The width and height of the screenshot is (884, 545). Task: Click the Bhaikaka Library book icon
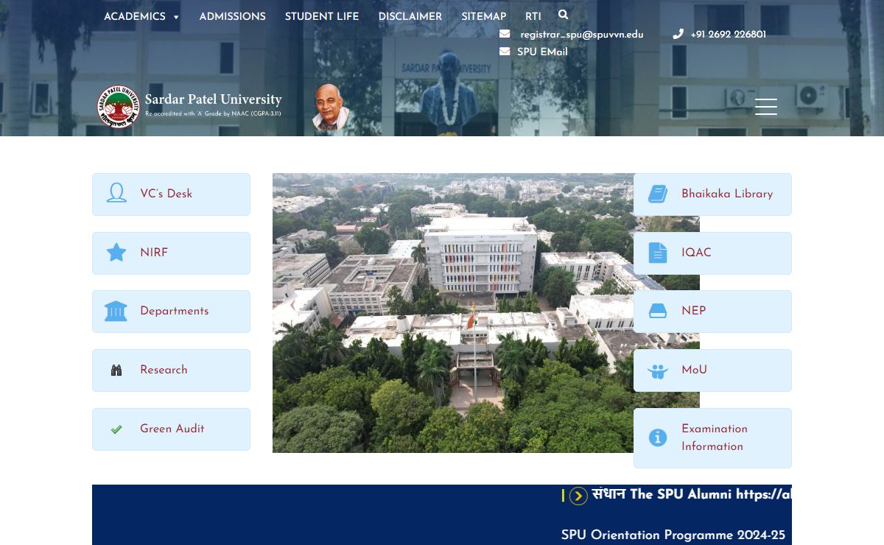pos(658,194)
